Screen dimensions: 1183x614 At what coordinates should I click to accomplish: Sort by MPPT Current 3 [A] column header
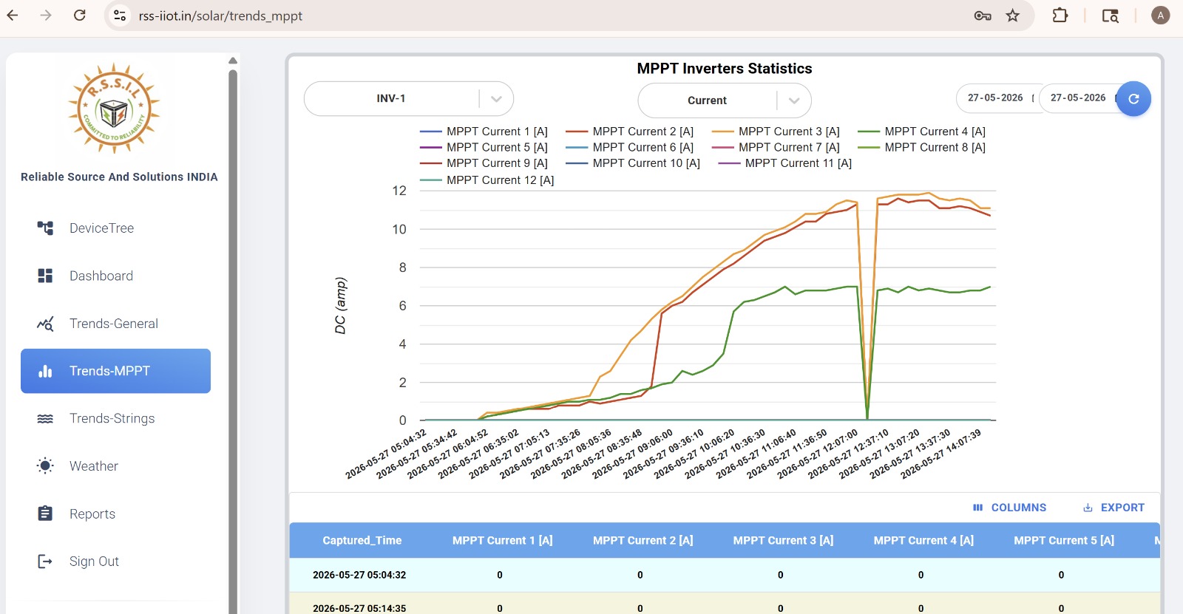tap(783, 540)
